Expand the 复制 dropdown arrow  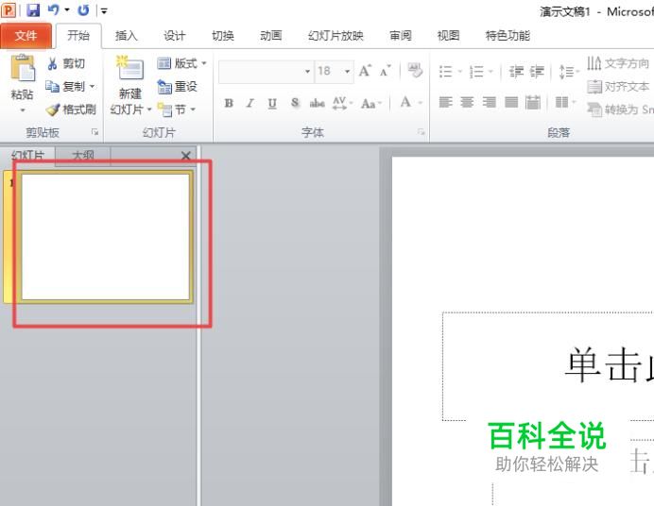pos(93,87)
